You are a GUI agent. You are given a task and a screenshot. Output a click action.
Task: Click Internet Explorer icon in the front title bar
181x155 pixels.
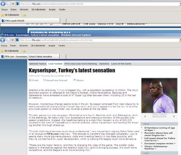coord(2,35)
